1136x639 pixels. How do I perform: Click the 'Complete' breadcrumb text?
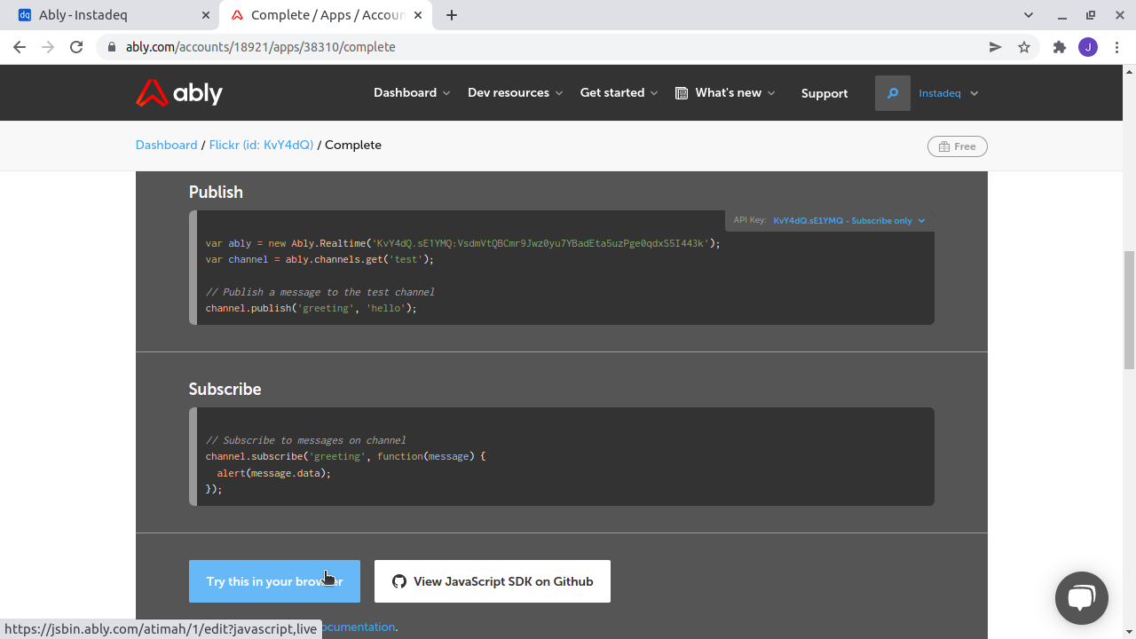[x=353, y=145]
